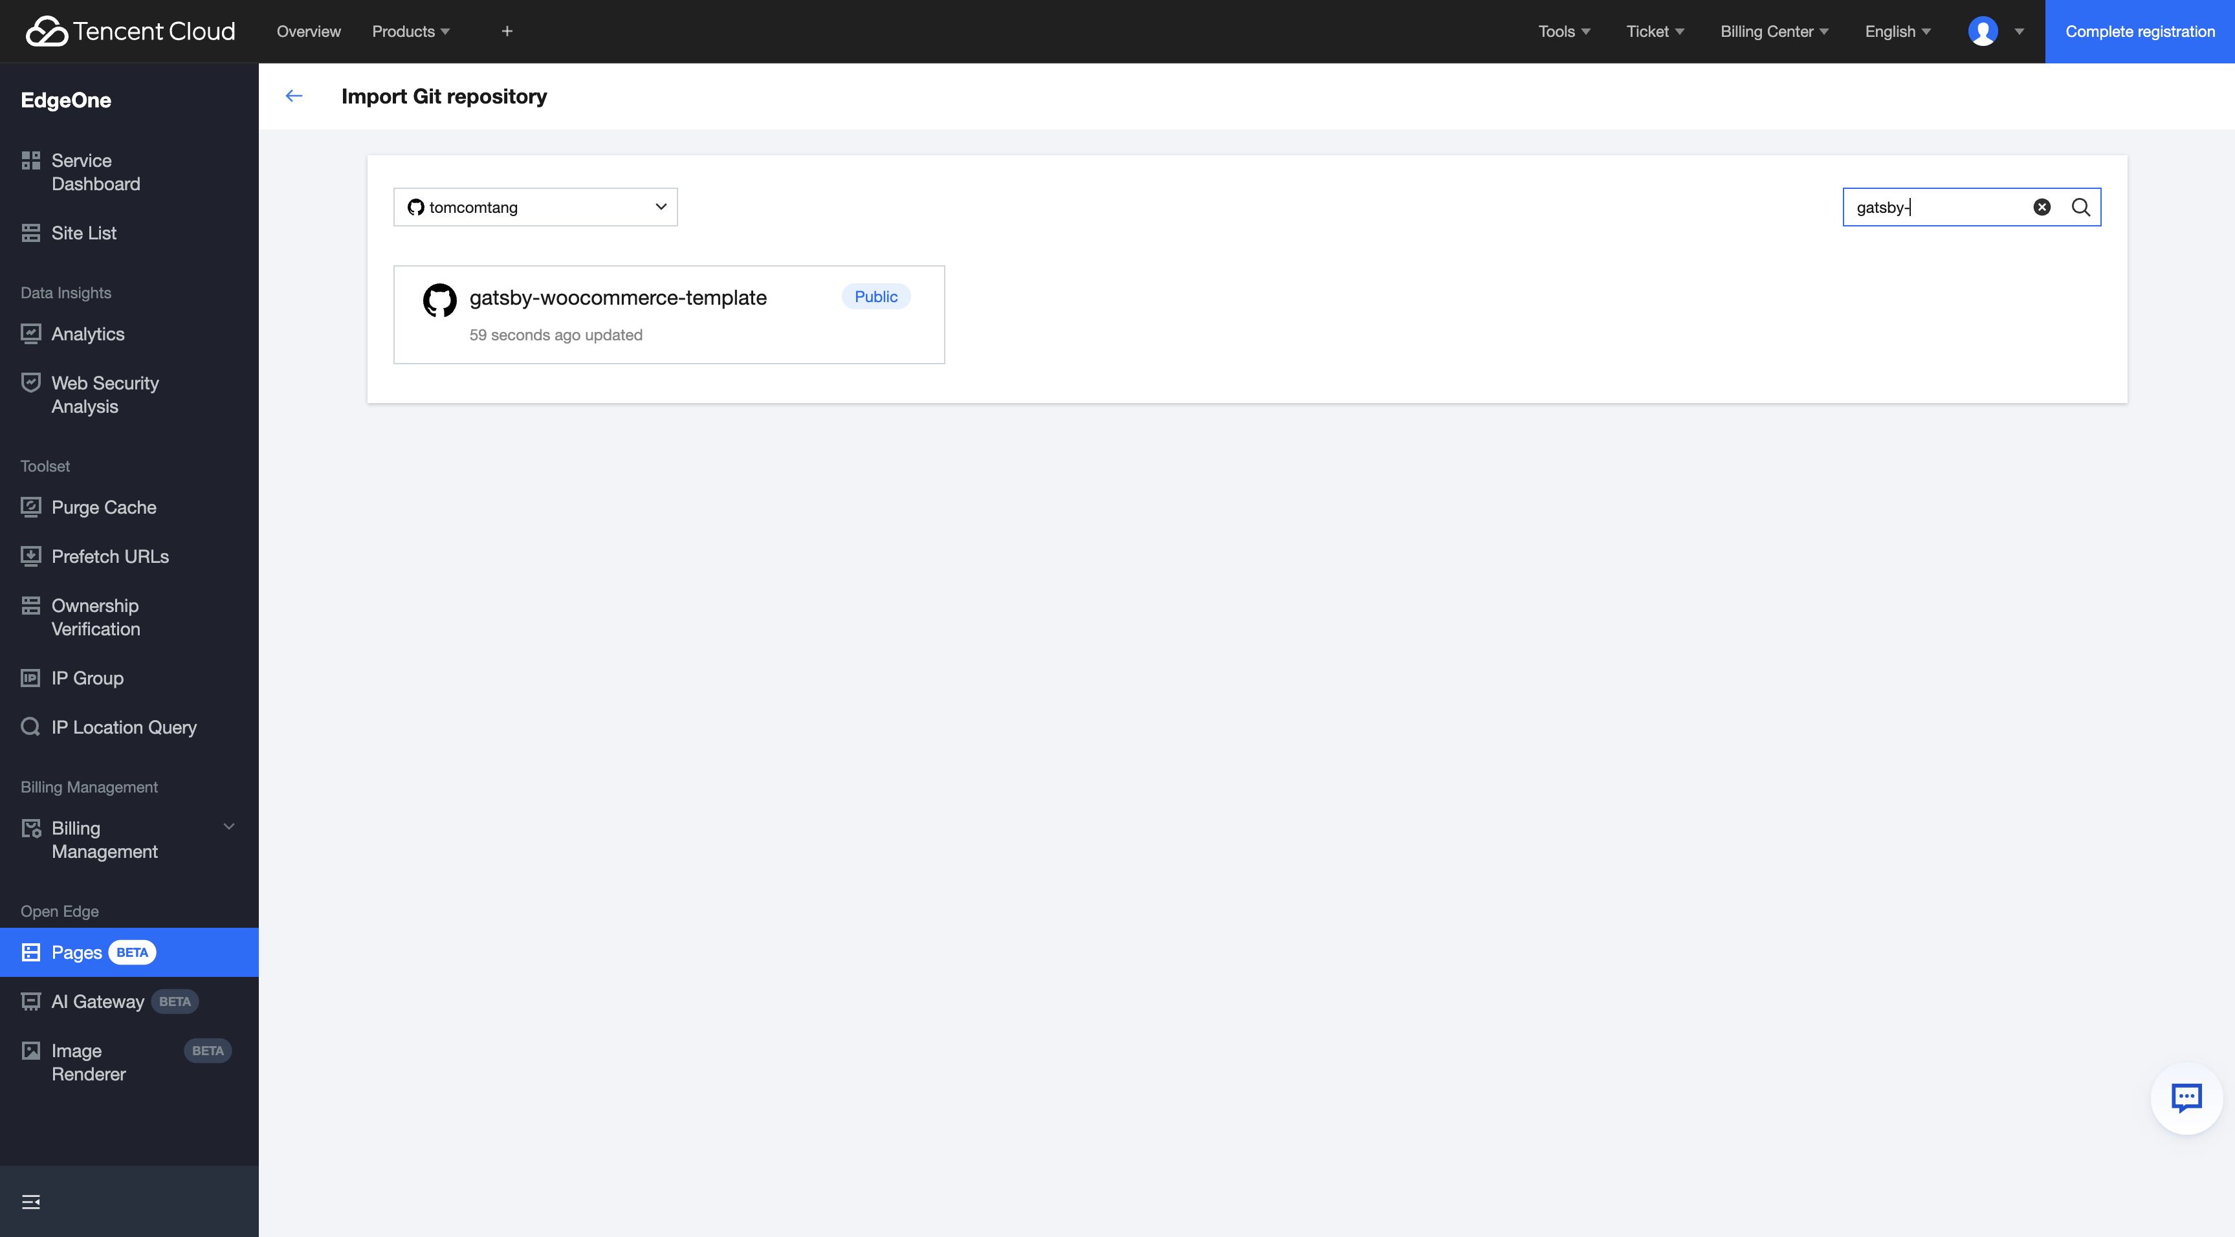Open Ownership Verification

129,617
